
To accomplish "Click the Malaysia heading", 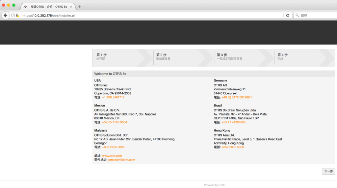I will click(x=101, y=131).
